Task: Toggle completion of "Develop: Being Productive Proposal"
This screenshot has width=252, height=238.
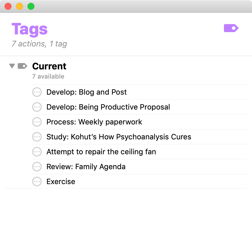Action: (37, 107)
